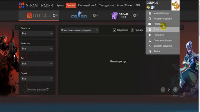Click the referrals people icon
The height and width of the screenshot is (112, 200).
coord(150,24)
